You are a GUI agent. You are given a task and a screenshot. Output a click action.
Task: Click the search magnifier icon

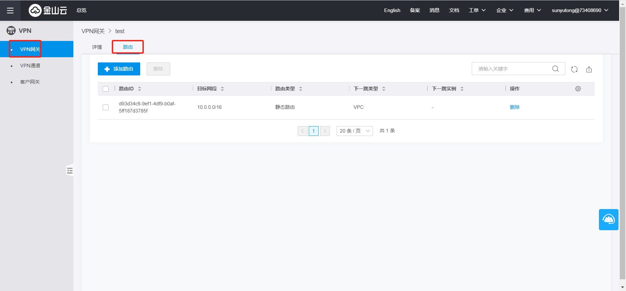[555, 69]
